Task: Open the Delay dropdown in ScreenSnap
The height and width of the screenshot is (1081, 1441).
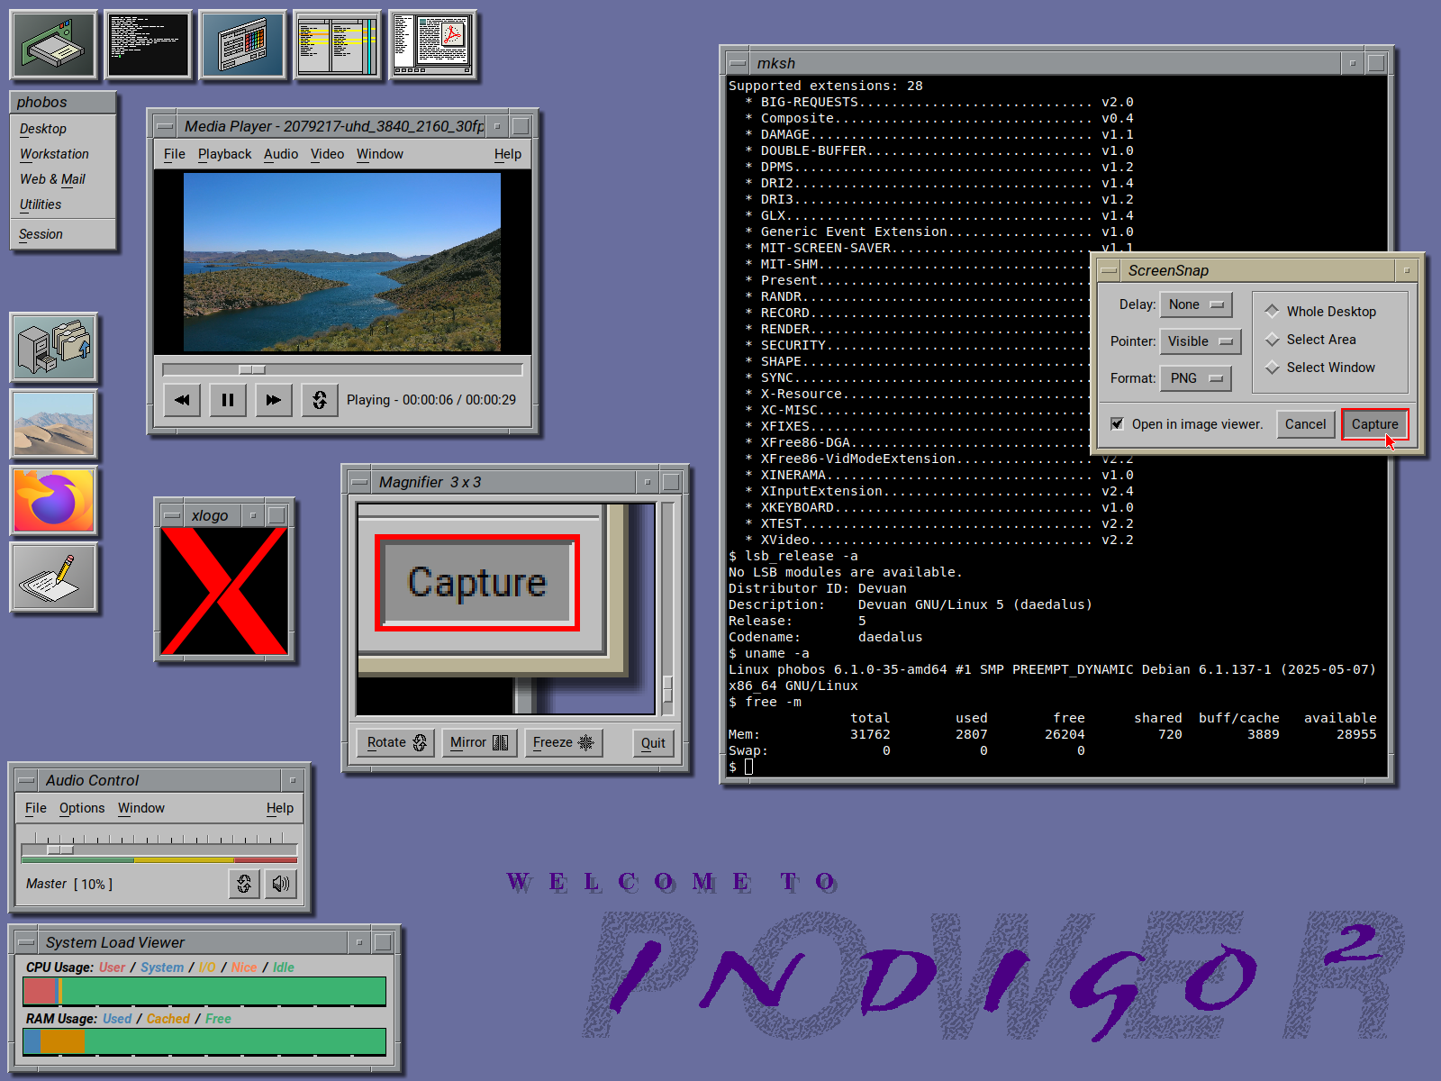Action: pos(1196,304)
